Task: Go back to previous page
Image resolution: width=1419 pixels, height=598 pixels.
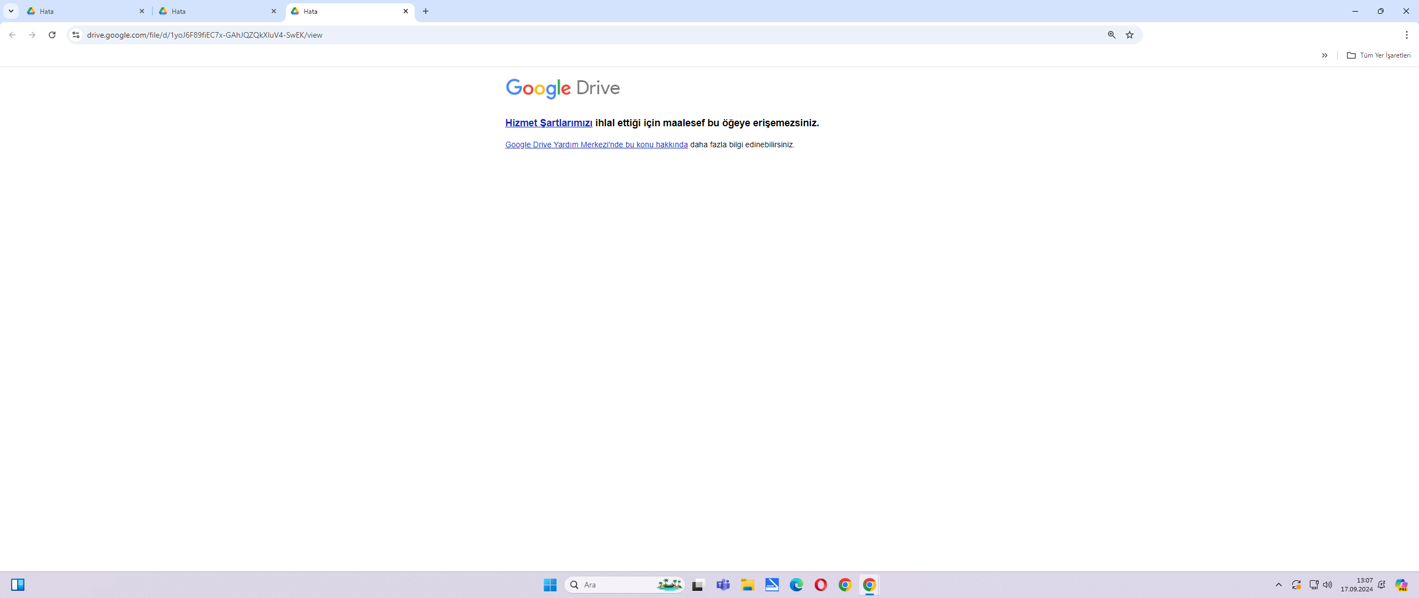Action: [12, 35]
